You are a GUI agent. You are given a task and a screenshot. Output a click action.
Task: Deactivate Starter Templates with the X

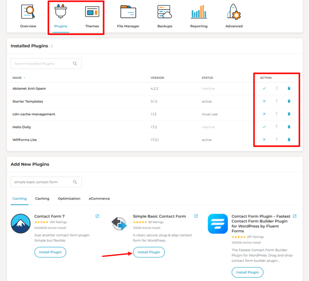(x=264, y=101)
